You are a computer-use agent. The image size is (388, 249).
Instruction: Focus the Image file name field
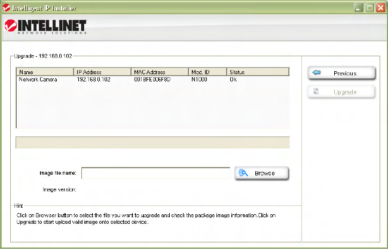[x=155, y=173]
